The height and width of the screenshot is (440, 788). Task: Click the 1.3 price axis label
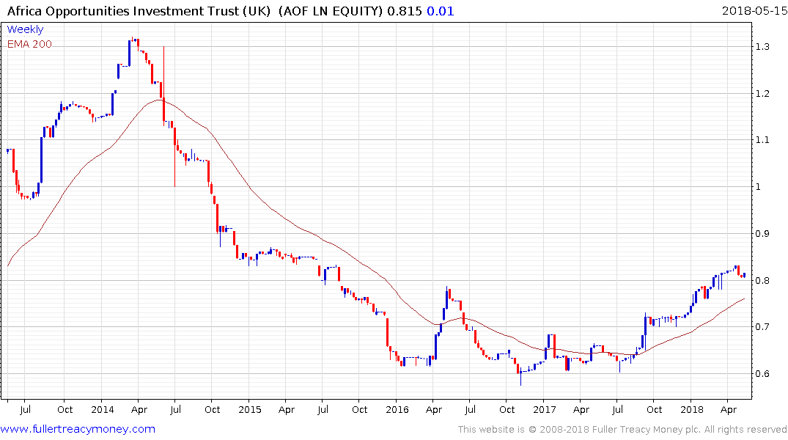(x=762, y=47)
